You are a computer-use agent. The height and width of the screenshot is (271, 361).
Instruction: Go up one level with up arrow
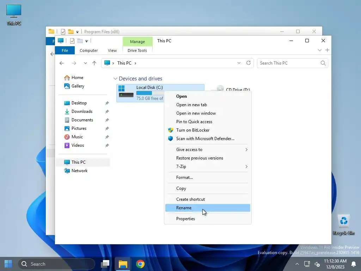[x=94, y=63]
